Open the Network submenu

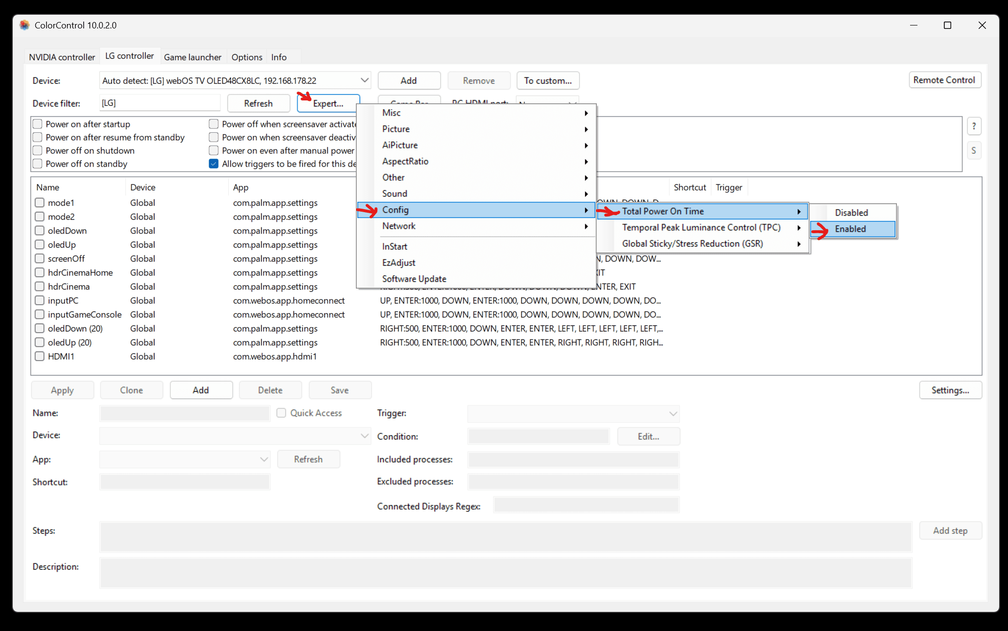[476, 226]
